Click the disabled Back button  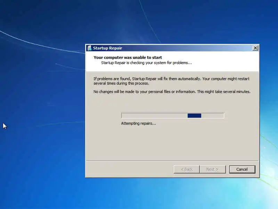point(187,169)
